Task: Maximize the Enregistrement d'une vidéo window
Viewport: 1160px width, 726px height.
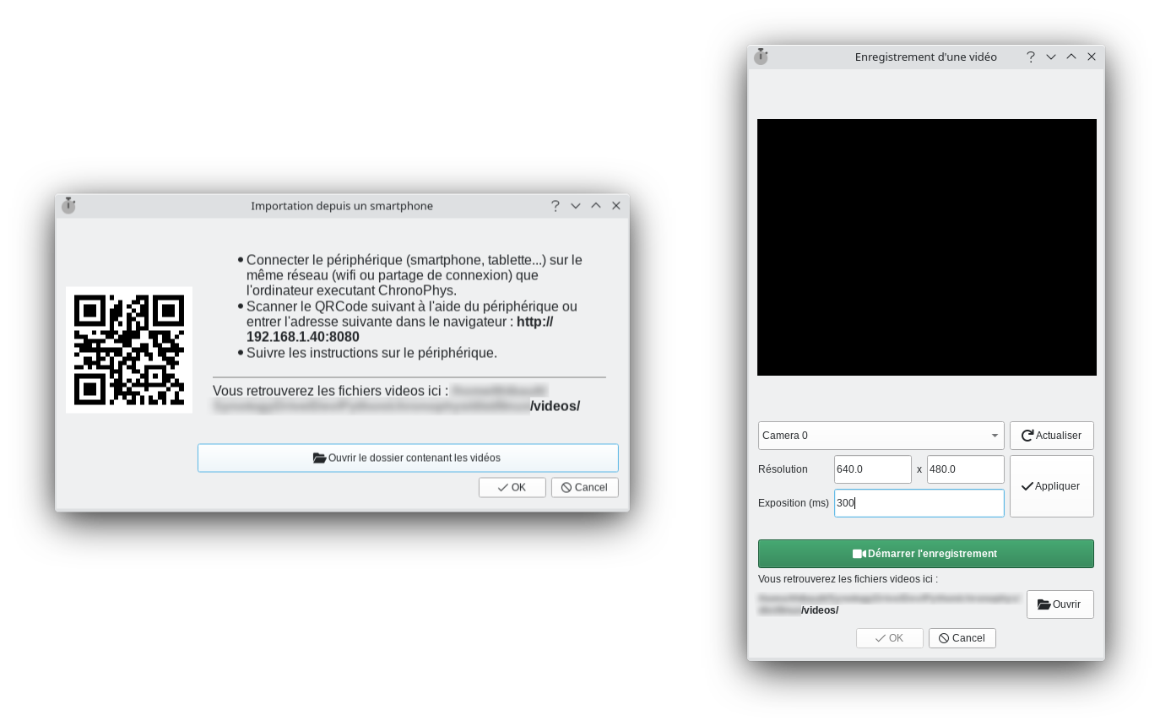Action: (x=1071, y=57)
